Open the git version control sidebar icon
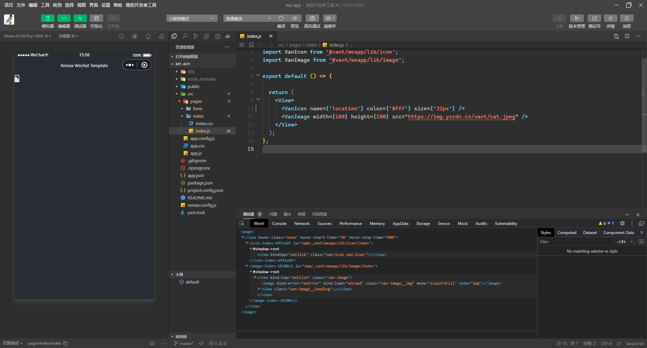The image size is (647, 348). pyautogui.click(x=195, y=36)
